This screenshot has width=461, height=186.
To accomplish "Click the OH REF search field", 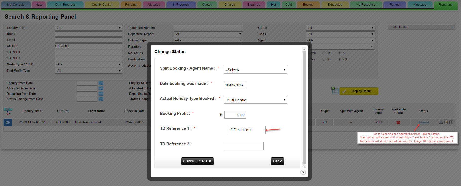I will tap(88, 46).
